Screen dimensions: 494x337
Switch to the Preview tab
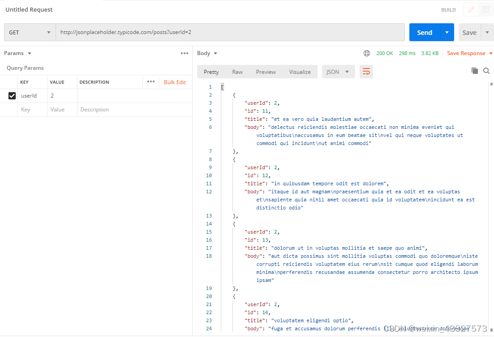[x=266, y=72]
